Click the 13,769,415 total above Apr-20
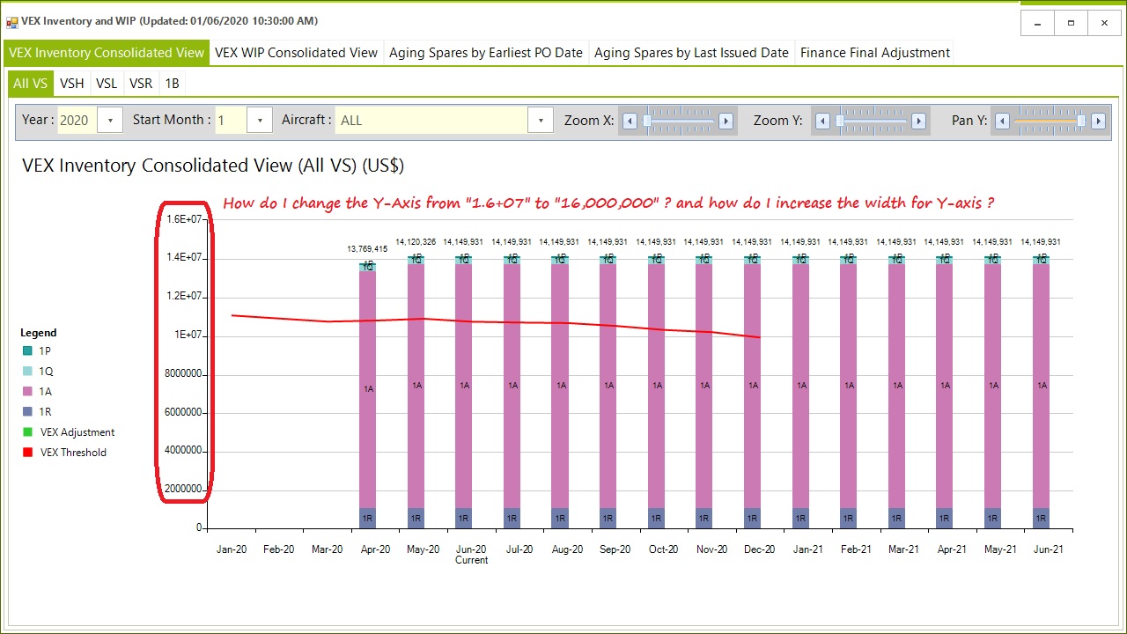 [x=368, y=249]
